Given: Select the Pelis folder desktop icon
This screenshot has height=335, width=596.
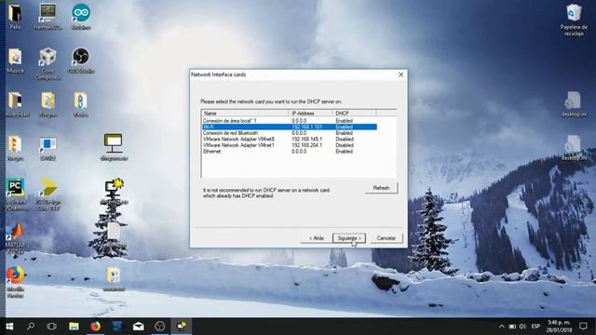Looking at the screenshot, I should pyautogui.click(x=15, y=17).
